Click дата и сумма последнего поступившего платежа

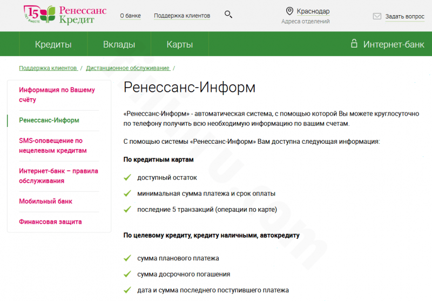(213, 290)
